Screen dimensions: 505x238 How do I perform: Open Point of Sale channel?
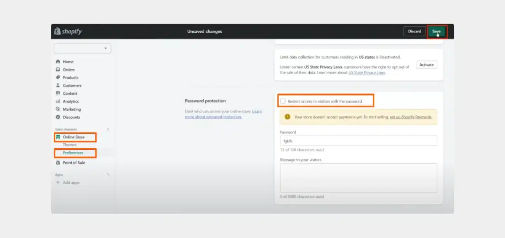coord(74,163)
